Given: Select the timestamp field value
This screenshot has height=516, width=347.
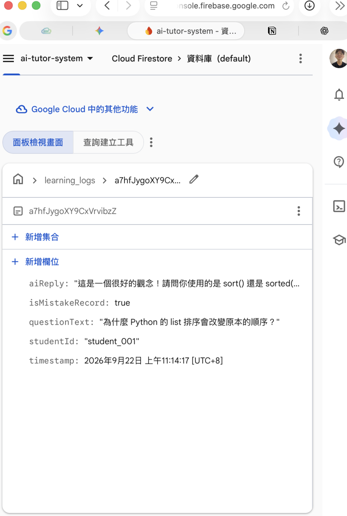Looking at the screenshot, I should pos(154,361).
